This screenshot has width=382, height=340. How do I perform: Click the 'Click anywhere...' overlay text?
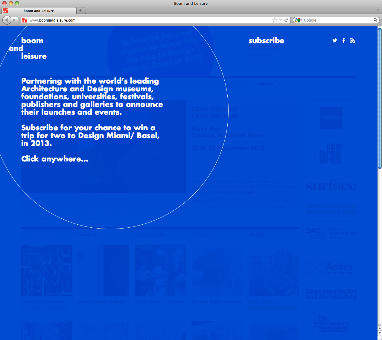coord(55,159)
